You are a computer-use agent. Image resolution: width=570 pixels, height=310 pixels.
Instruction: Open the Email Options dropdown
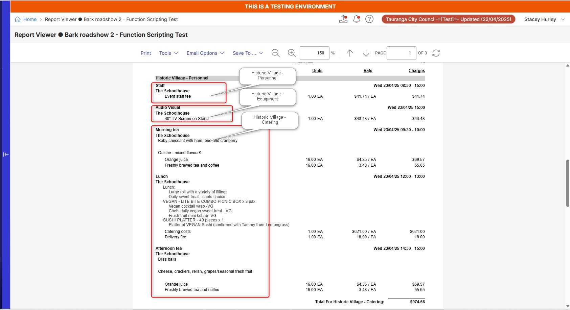pos(205,53)
